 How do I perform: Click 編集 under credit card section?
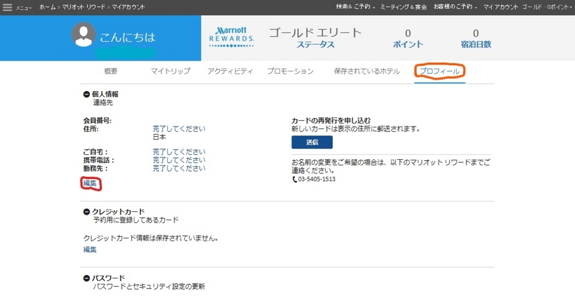90,250
